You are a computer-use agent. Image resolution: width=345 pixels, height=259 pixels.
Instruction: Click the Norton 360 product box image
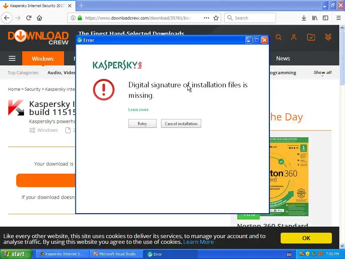coord(289,176)
